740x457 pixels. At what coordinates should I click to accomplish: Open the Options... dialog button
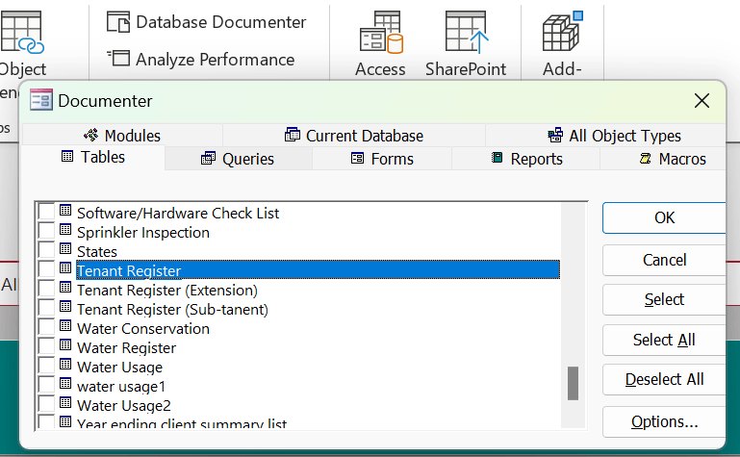tap(664, 421)
